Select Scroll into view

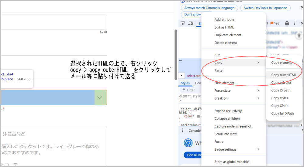point(226,134)
